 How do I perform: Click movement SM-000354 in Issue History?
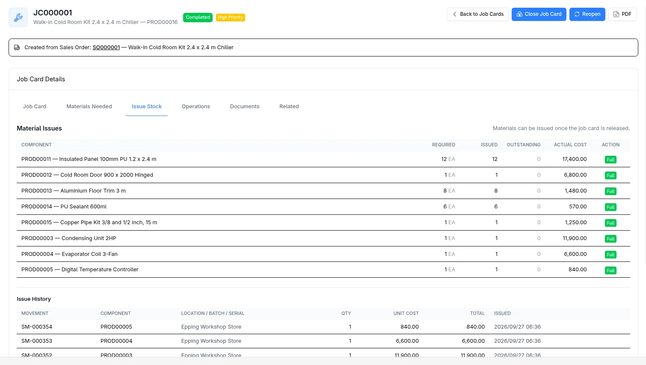[37, 327]
